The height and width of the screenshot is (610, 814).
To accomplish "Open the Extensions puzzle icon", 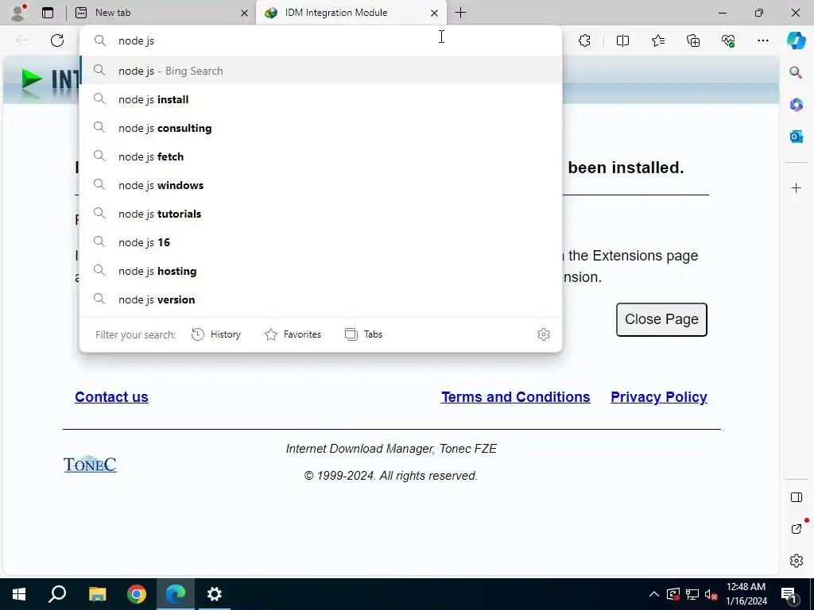I will pos(584,41).
